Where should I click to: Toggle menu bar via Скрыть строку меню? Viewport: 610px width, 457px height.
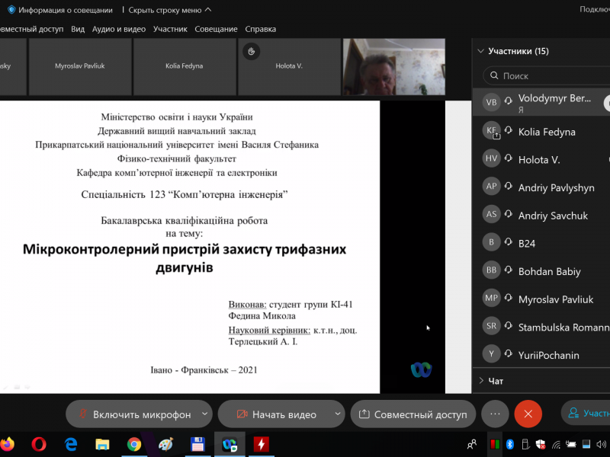pyautogui.click(x=169, y=10)
